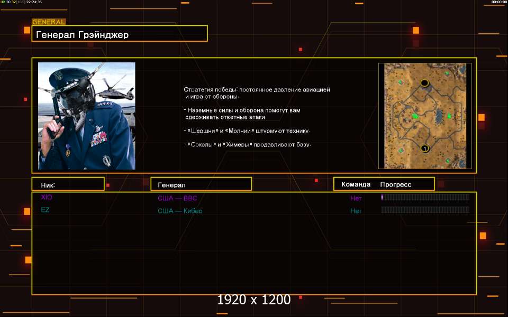
Task: Click XIO's loading progress bar
Action: coord(425,197)
